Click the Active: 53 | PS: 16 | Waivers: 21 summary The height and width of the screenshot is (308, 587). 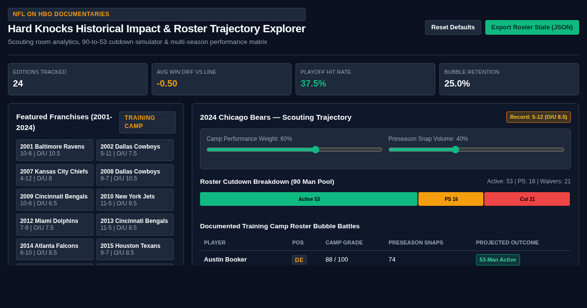coord(529,181)
